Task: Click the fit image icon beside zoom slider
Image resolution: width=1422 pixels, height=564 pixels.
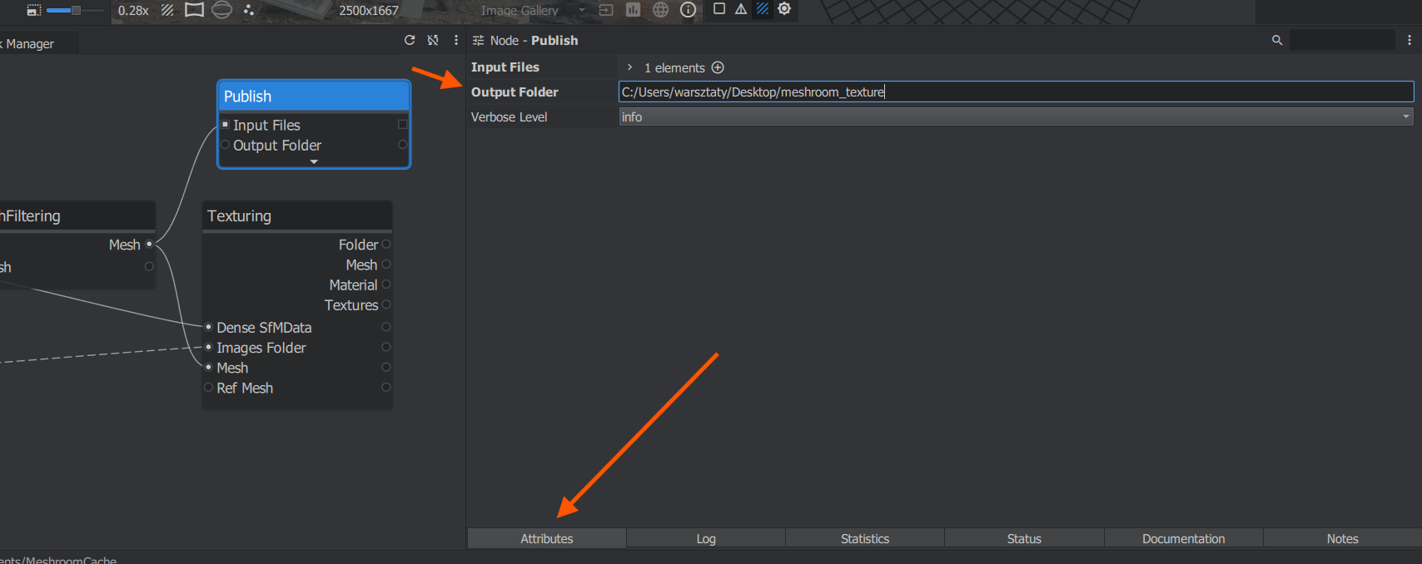Action: tap(34, 10)
